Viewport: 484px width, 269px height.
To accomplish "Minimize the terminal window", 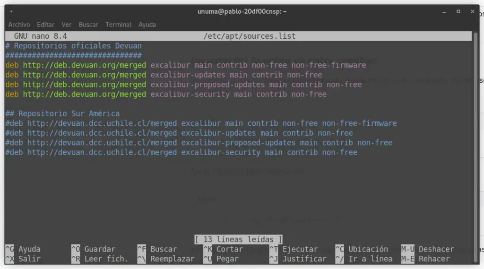I will [444, 12].
